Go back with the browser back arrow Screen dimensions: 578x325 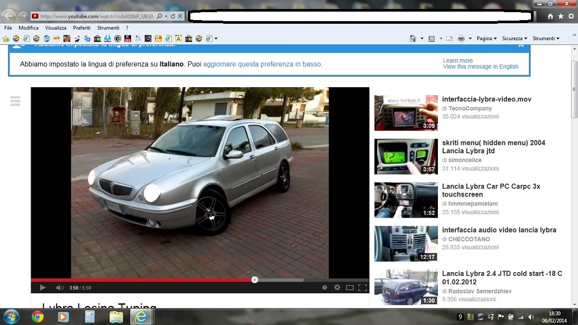pyautogui.click(x=8, y=16)
